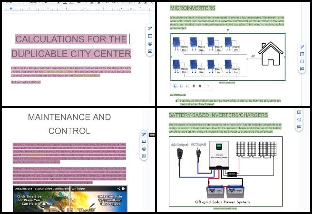This screenshot has height=214, width=312.
Task: Click the 'SOLAR PANEL SIZING' subheading
Action: click(x=26, y=82)
